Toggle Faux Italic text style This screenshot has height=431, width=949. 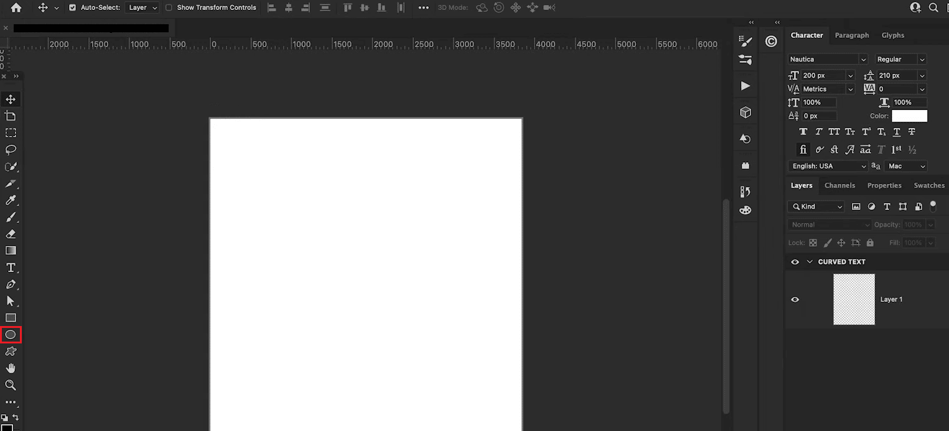tap(818, 132)
